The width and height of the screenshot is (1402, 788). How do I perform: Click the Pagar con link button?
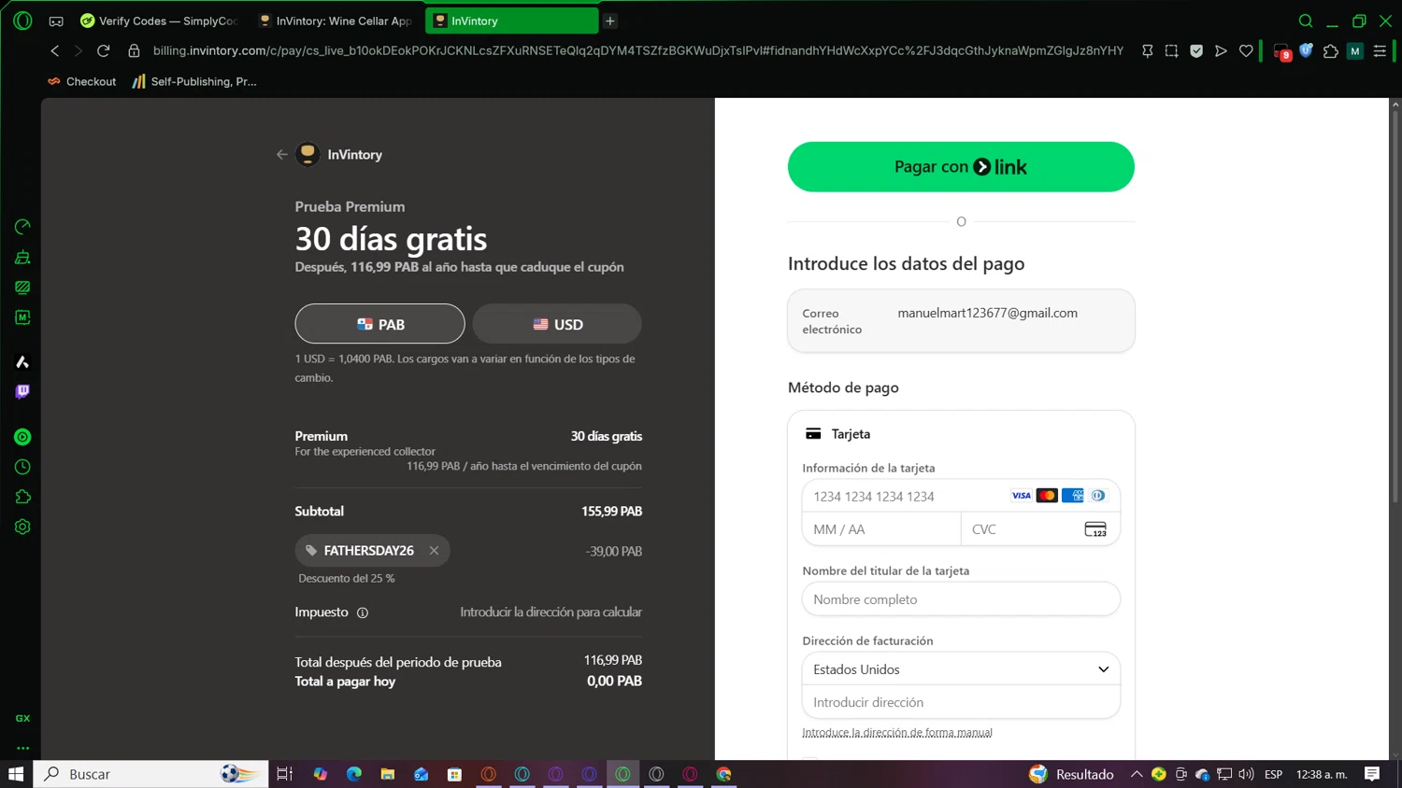point(961,167)
